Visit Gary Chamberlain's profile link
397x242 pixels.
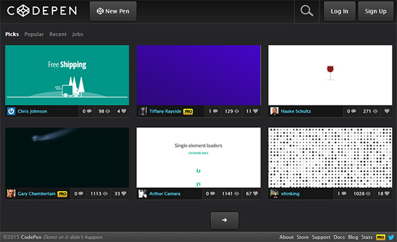pyautogui.click(x=36, y=194)
